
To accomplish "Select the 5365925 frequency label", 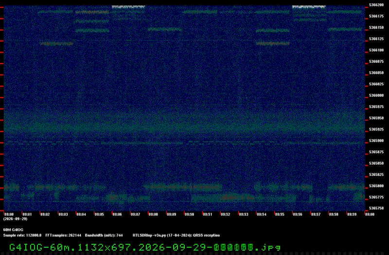I will (x=376, y=129).
